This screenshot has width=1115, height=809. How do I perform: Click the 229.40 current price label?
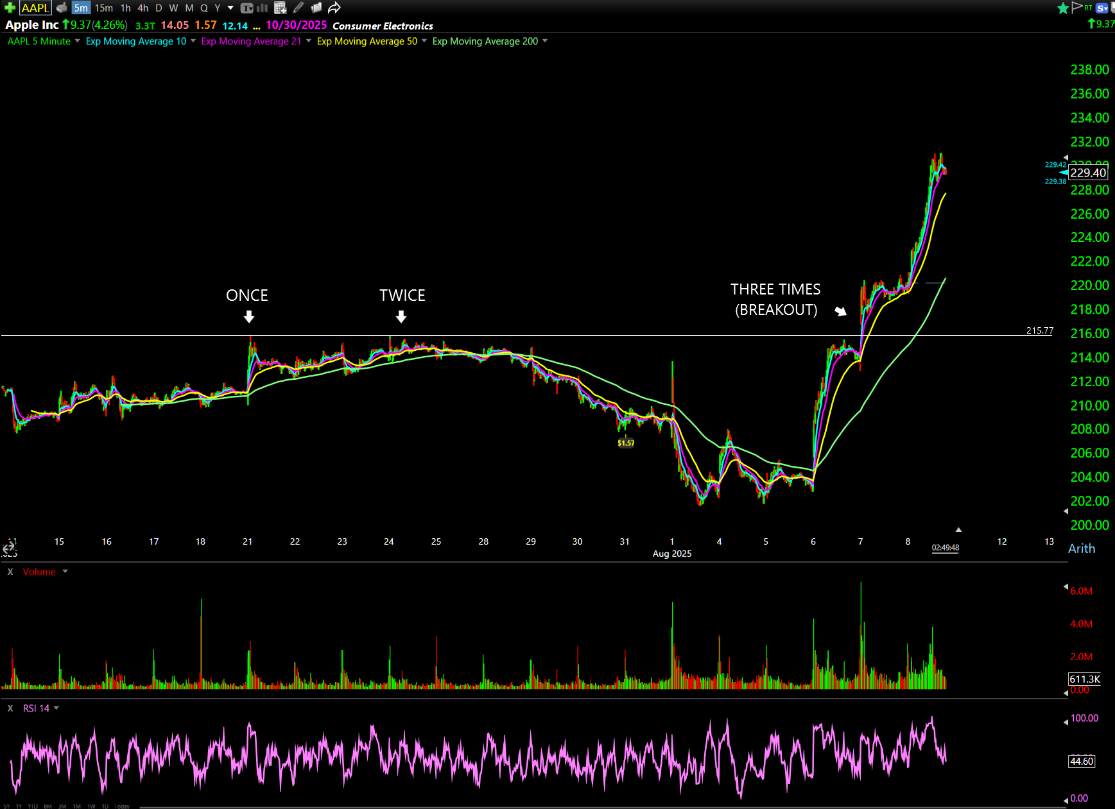click(1088, 173)
